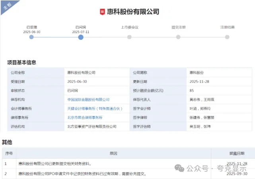
Task: Click the 原因 column header
Action: (x=113, y=153)
